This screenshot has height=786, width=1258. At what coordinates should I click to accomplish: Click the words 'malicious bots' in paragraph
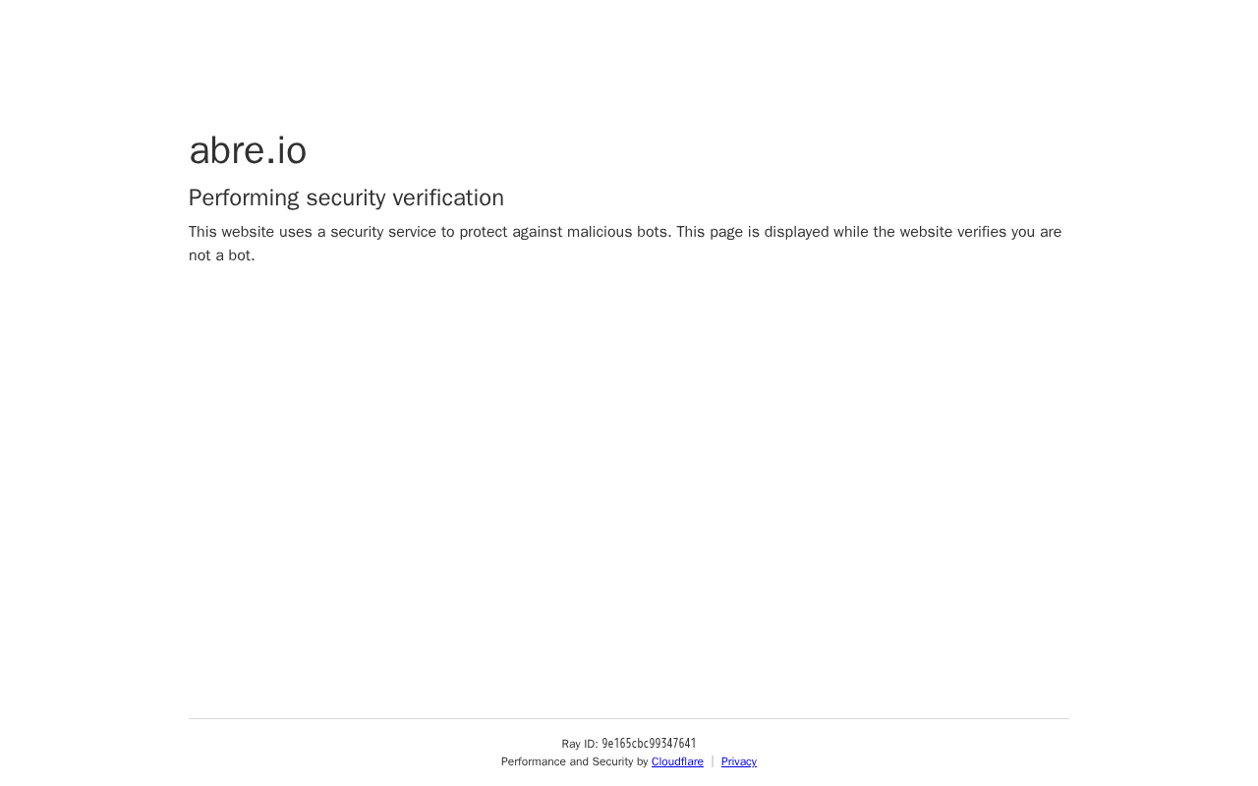pyautogui.click(x=618, y=232)
